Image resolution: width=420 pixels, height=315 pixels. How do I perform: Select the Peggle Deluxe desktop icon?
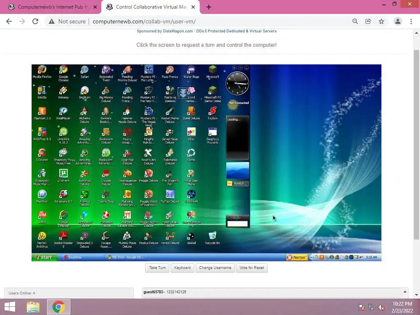coord(148,176)
